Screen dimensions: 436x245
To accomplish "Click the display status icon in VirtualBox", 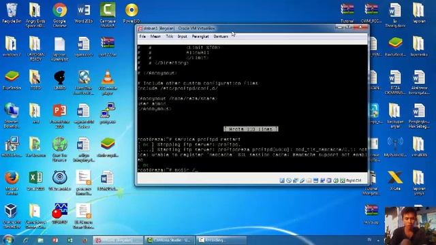I will pyautogui.click(x=315, y=180).
